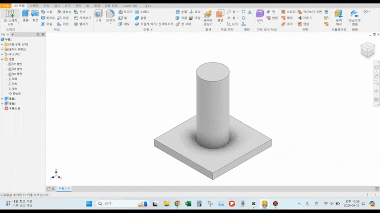Screen dimensions: 380x213
Task: Choose the Chamfer (모따기) tool
Action: pyautogui.click(x=125, y=12)
